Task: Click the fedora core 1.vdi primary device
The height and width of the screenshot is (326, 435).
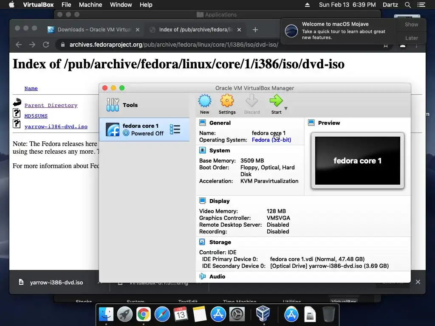Action: (x=317, y=259)
